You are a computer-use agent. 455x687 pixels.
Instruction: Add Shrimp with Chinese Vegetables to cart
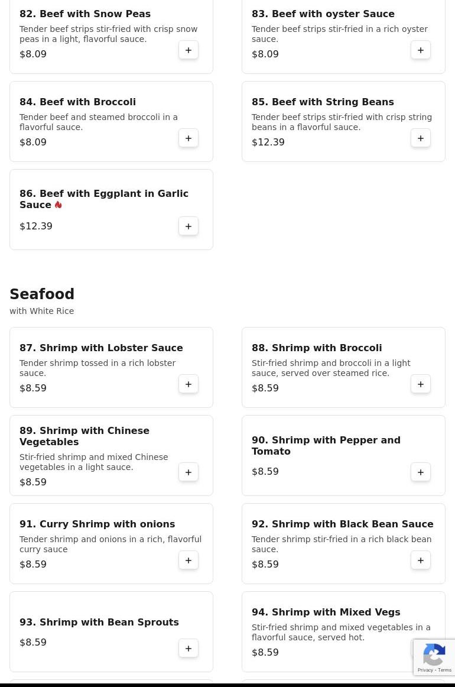point(188,472)
